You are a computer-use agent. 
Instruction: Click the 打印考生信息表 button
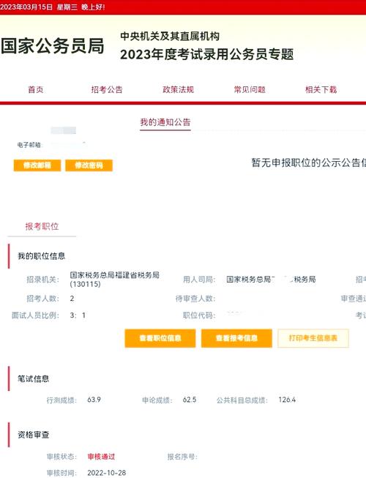coord(313,338)
